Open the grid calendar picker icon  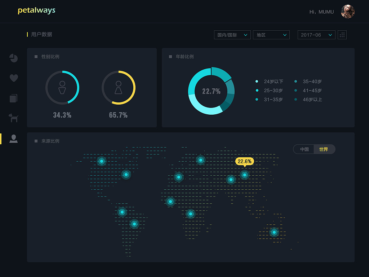point(342,35)
